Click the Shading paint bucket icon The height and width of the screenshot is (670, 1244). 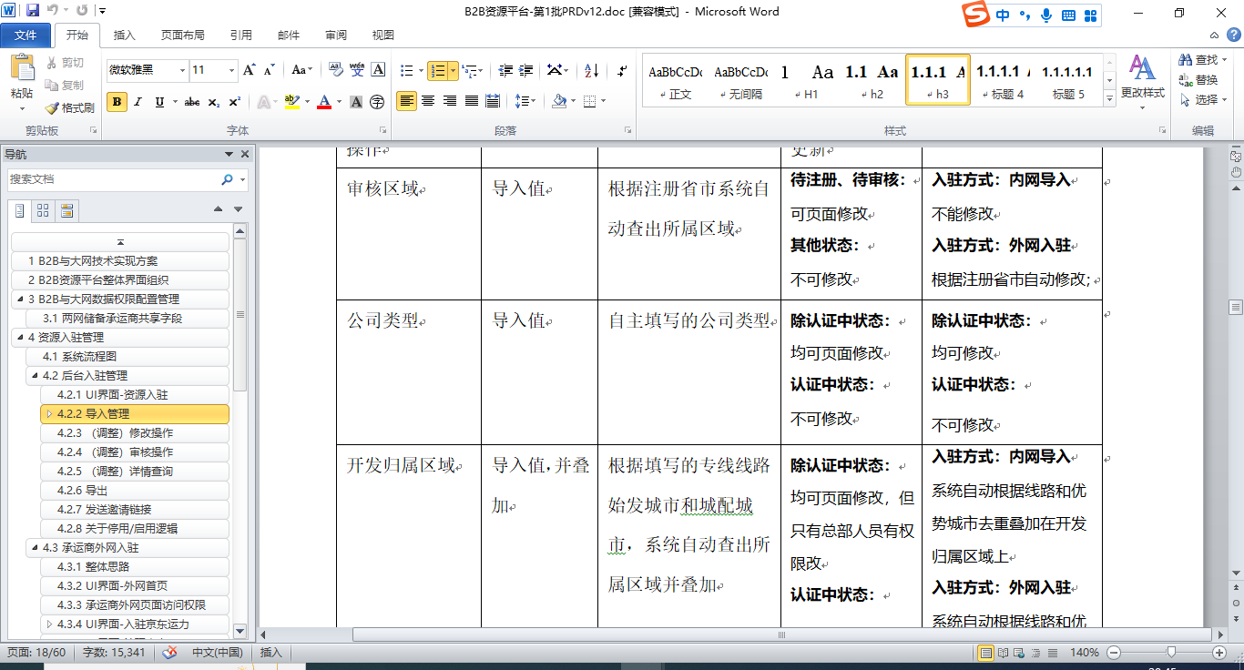click(x=559, y=101)
